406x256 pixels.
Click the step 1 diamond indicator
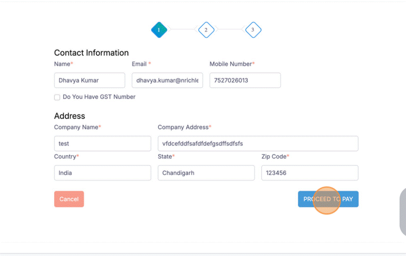pyautogui.click(x=159, y=30)
